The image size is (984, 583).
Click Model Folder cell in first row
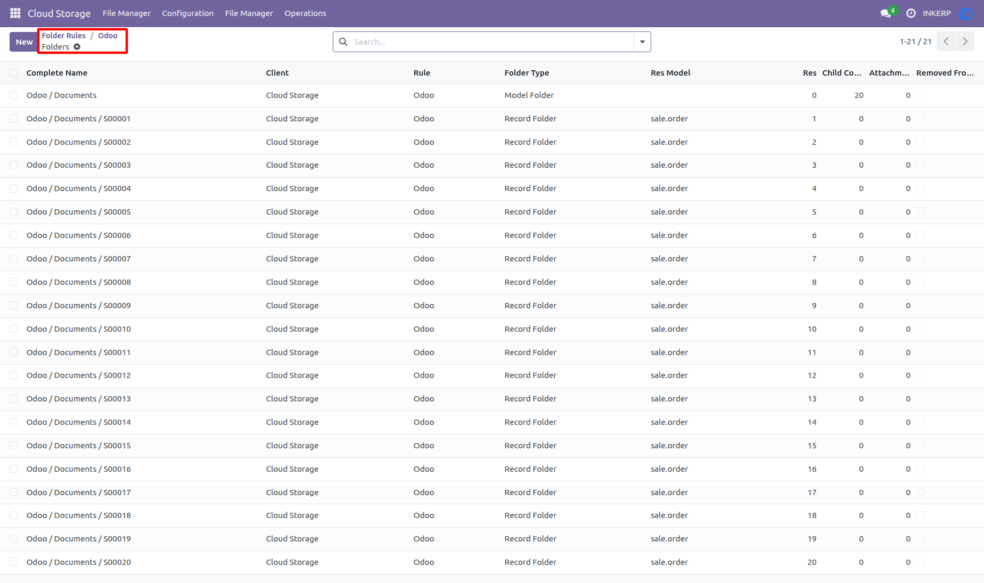529,95
